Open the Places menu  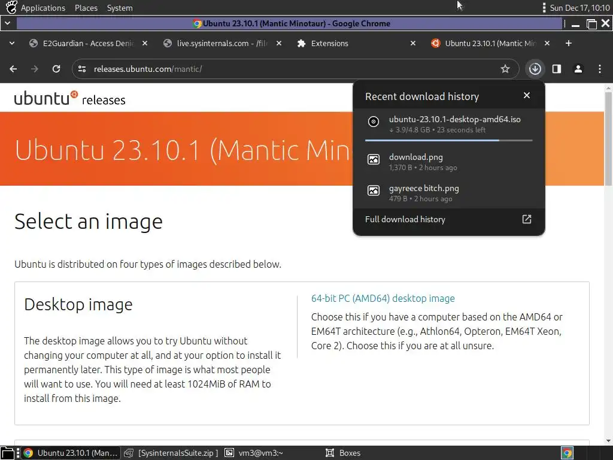click(x=86, y=8)
